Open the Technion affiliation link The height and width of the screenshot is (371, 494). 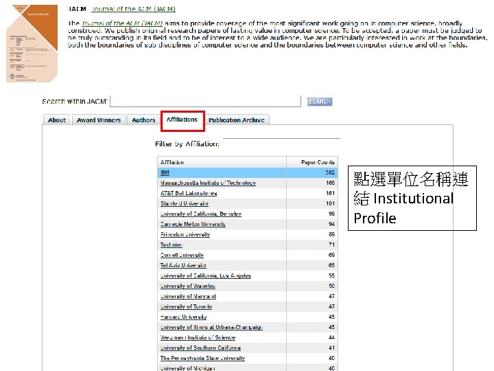point(172,245)
